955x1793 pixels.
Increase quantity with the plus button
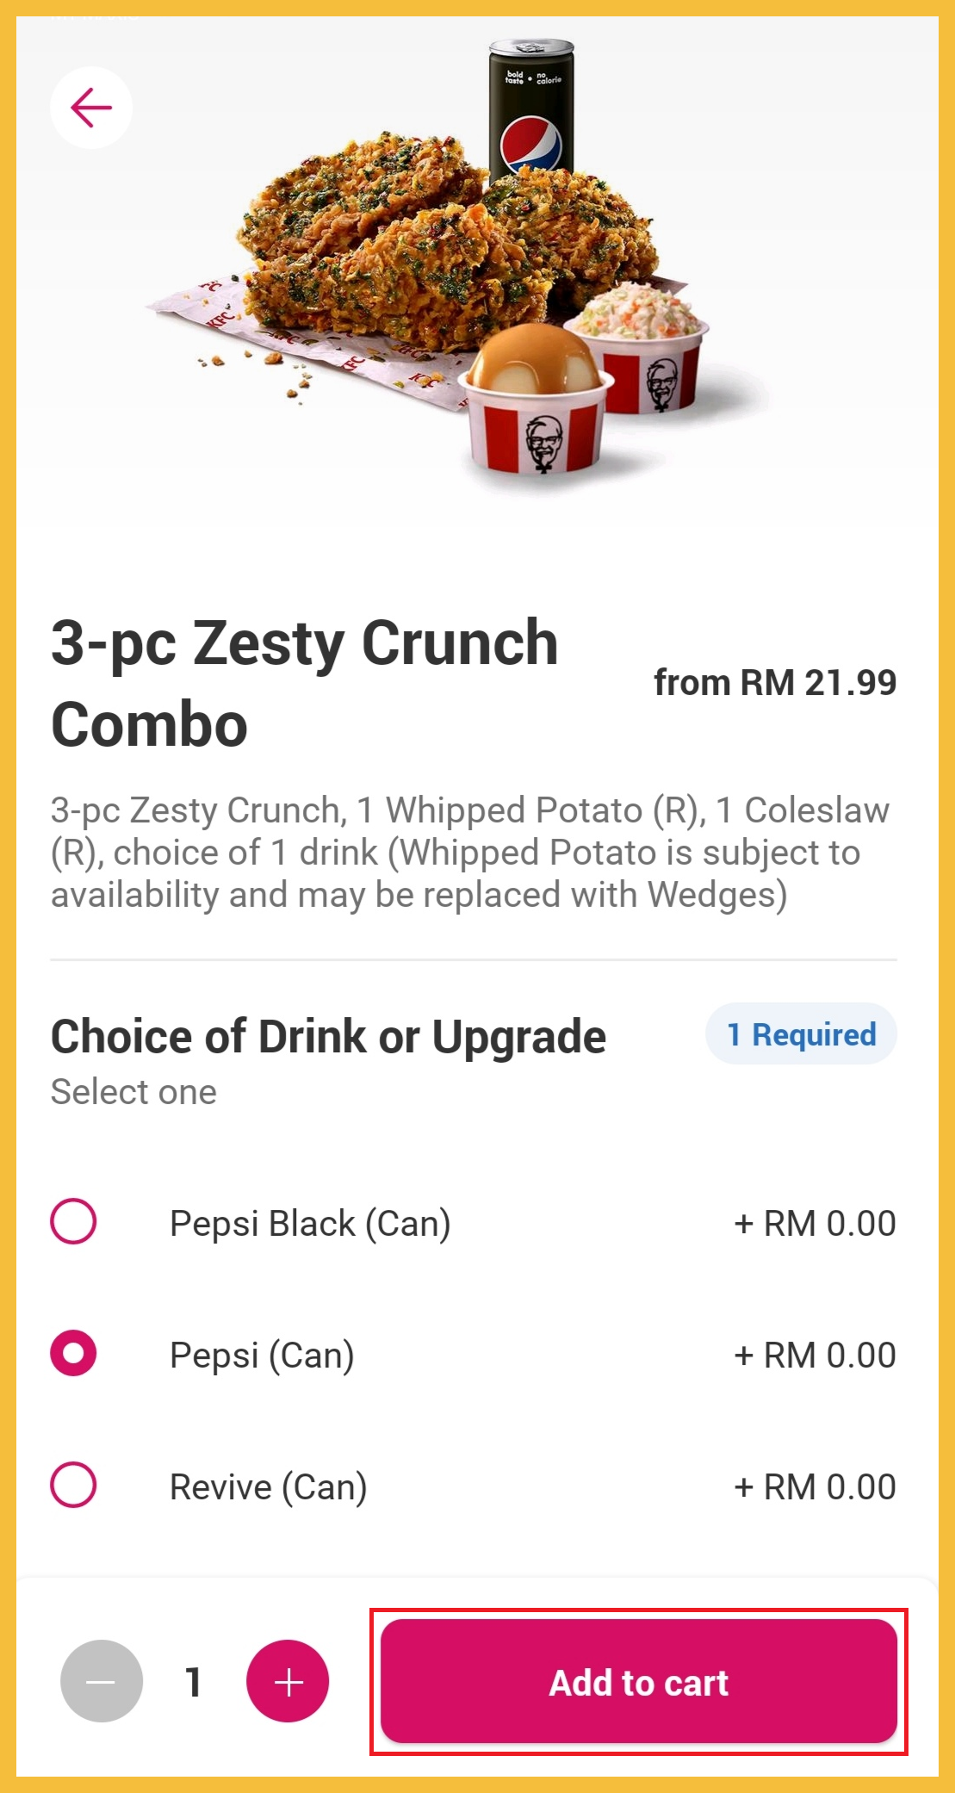288,1680
